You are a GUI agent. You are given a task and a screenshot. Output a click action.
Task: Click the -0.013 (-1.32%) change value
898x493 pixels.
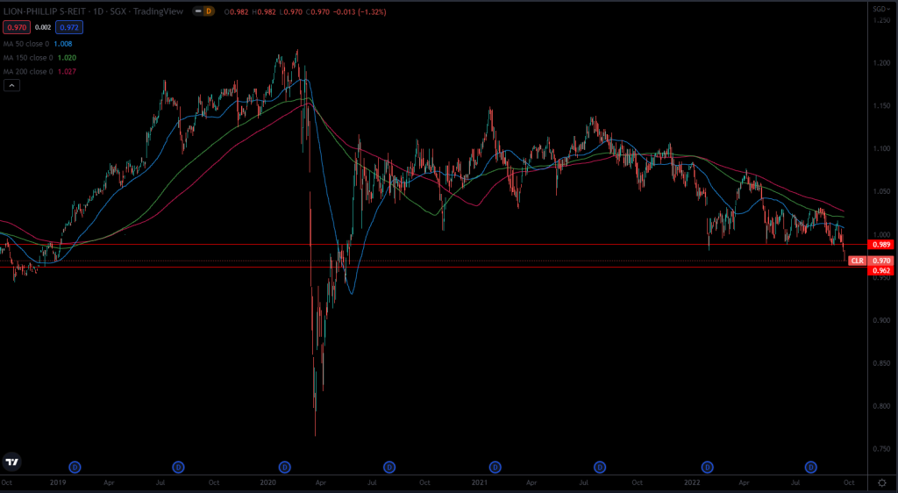360,11
